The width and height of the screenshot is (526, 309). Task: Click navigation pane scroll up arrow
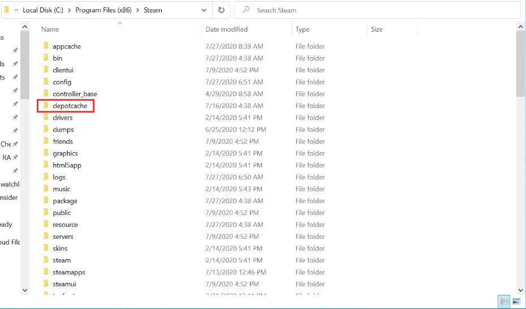pyautogui.click(x=25, y=27)
